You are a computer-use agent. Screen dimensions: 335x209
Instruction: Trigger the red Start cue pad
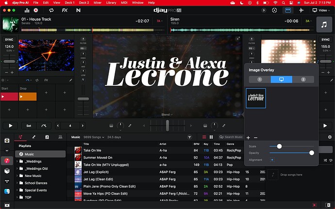[x=9, y=96]
